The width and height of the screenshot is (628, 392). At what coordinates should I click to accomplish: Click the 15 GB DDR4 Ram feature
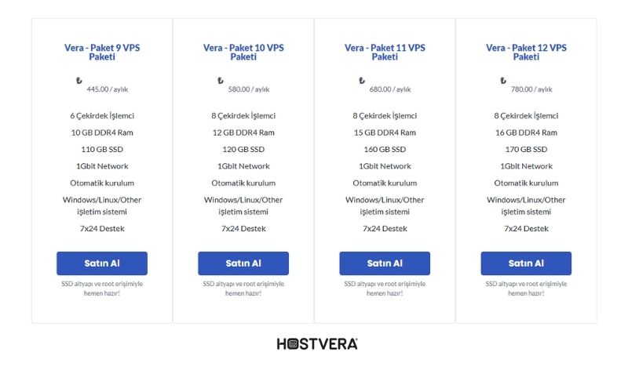pyautogui.click(x=385, y=132)
